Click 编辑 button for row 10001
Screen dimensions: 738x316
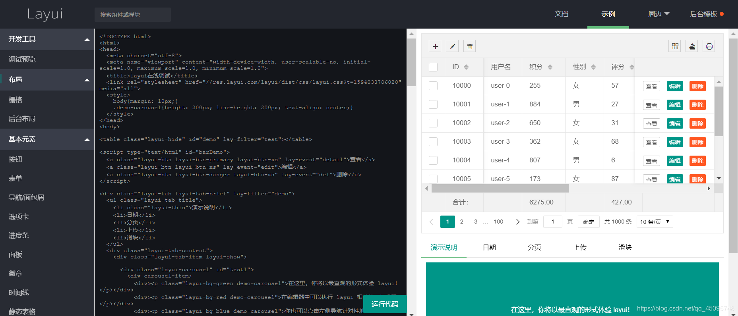click(675, 105)
